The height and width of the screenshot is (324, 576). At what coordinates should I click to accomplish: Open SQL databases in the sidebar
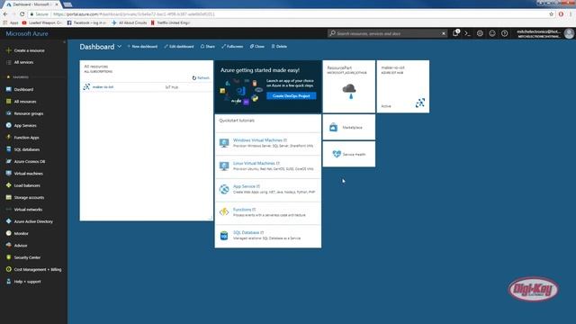(x=26, y=149)
